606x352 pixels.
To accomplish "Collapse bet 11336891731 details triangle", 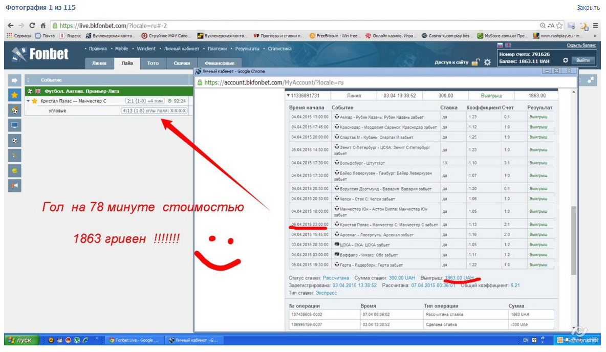I will 288,96.
